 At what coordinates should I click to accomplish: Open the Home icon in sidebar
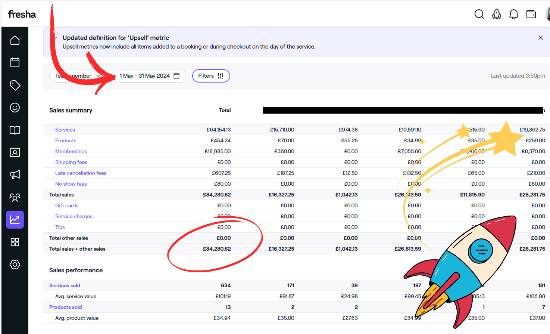tap(15, 40)
